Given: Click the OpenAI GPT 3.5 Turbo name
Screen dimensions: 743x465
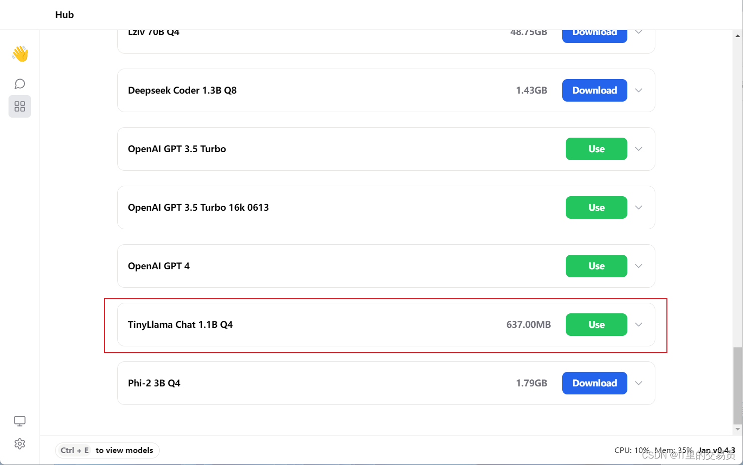Looking at the screenshot, I should pos(177,149).
